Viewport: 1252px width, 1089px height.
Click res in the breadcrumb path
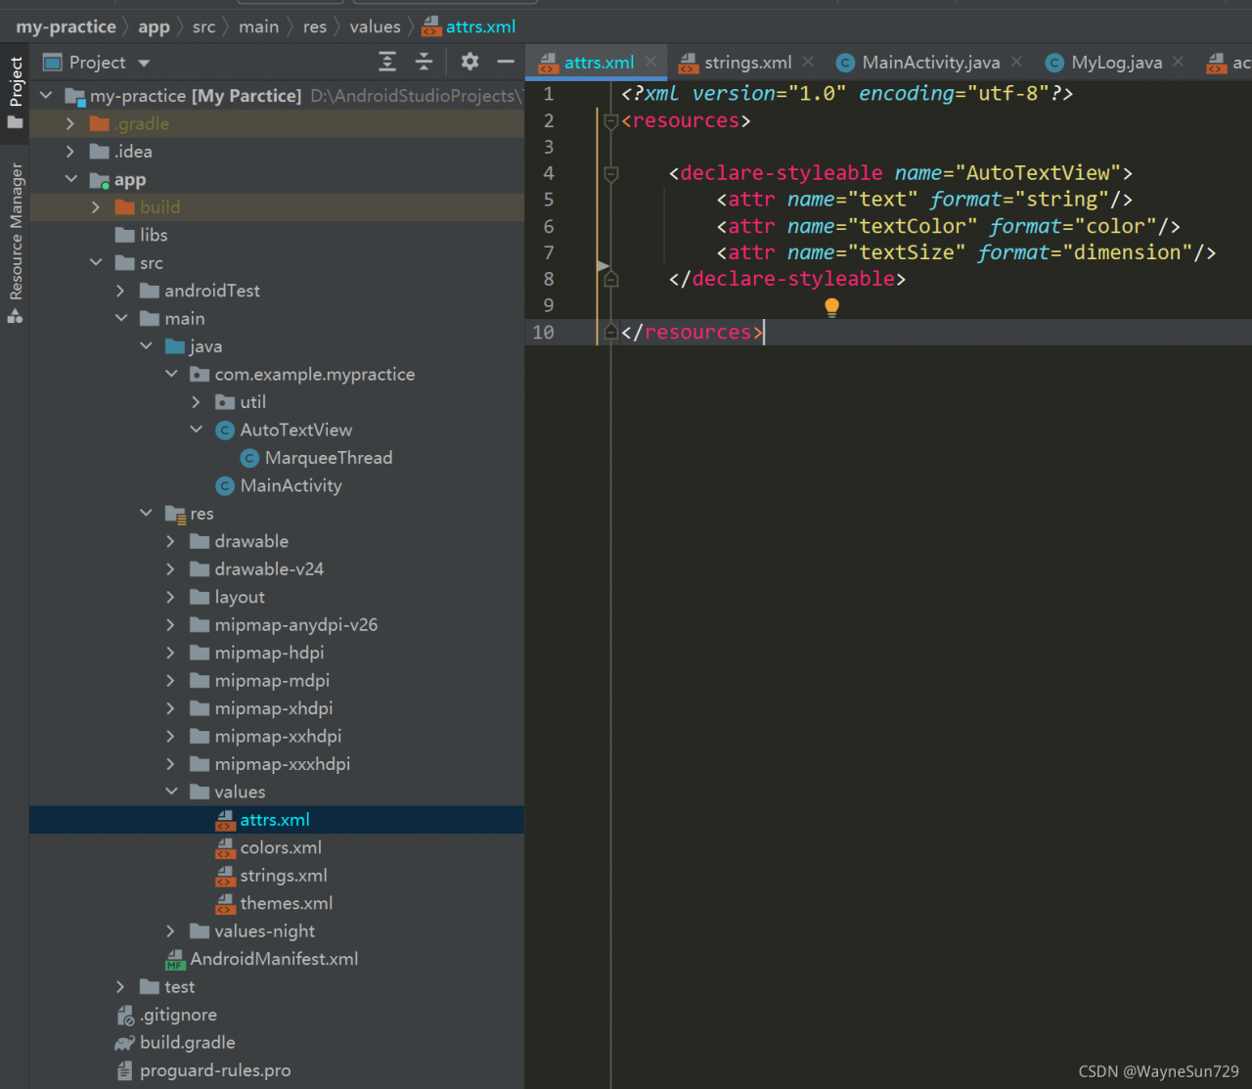315,26
